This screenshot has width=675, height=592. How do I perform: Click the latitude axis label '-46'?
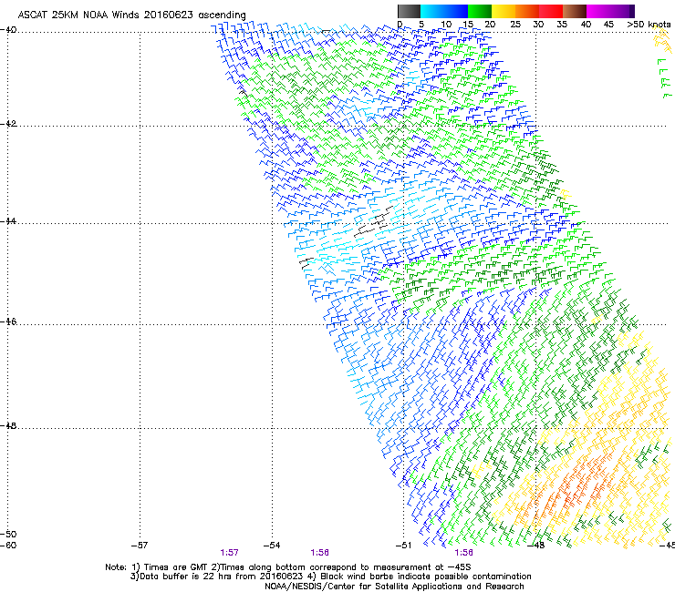tap(8, 322)
